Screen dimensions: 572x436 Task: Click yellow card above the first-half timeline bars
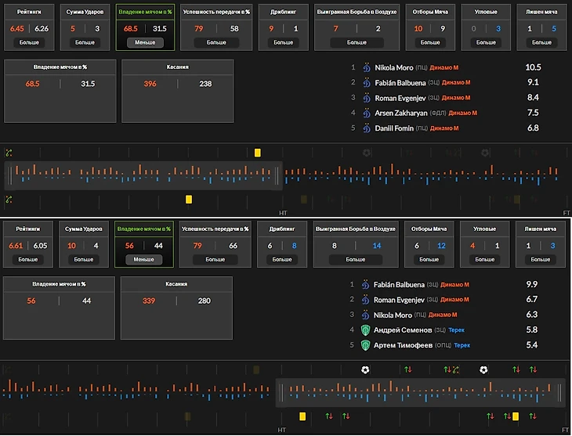pyautogui.click(x=257, y=153)
